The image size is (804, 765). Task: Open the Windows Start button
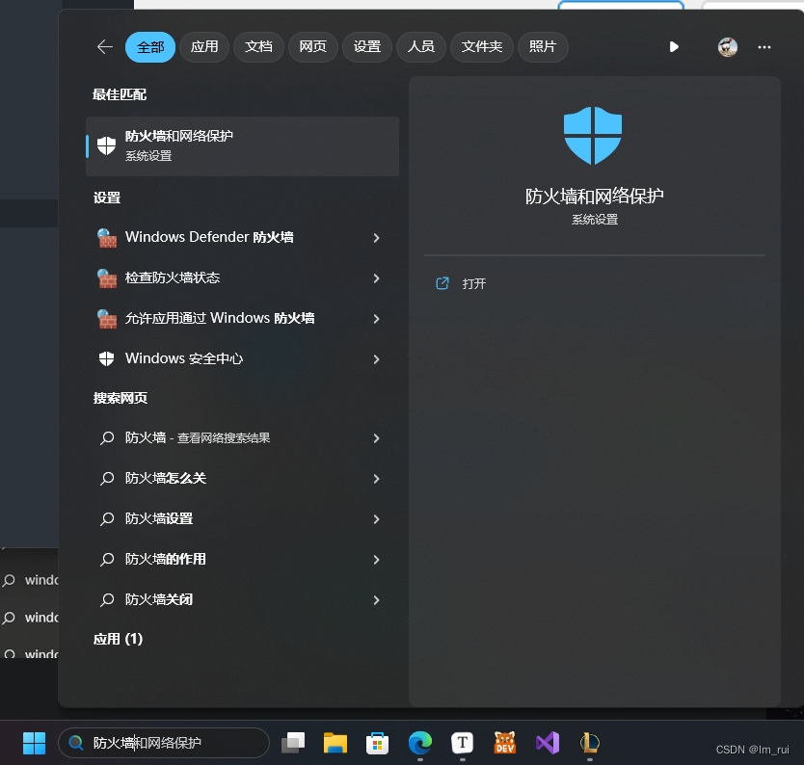(x=35, y=743)
